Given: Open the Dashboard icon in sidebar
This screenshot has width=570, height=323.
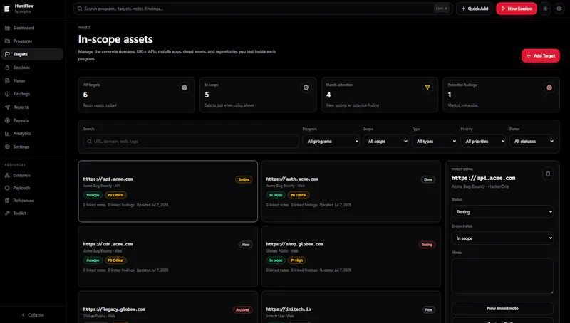Looking at the screenshot, I should coord(7,28).
